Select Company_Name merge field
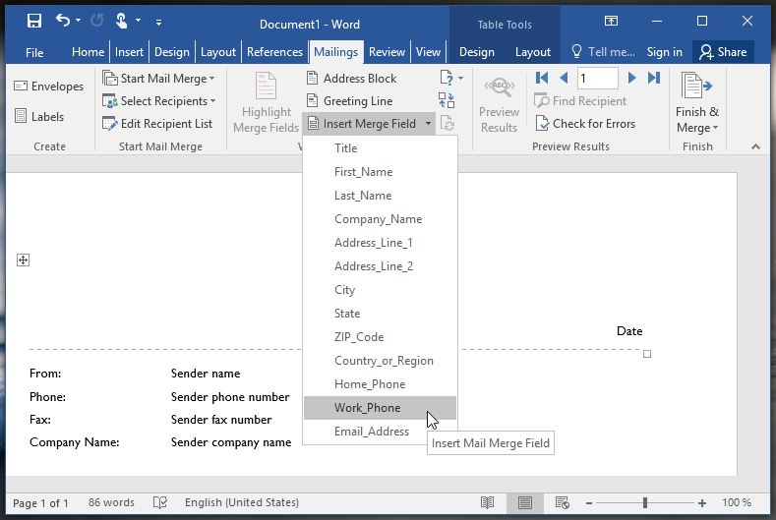 coord(378,219)
